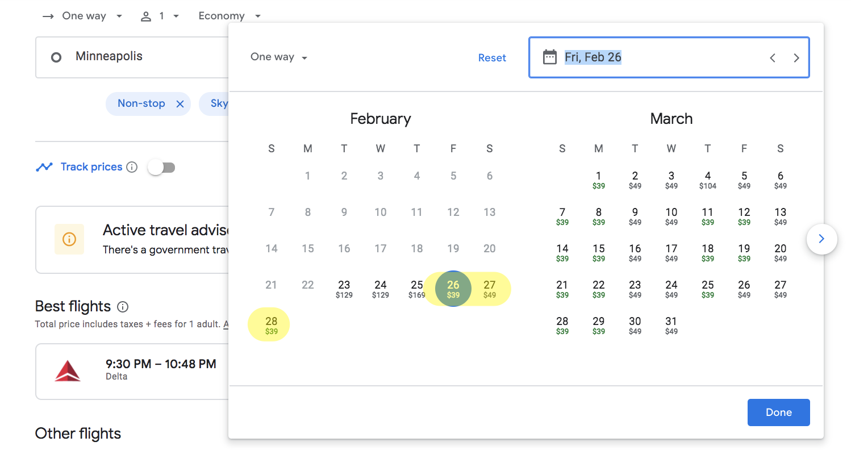Go to next date with right chevron
851x450 pixels.
tap(796, 57)
